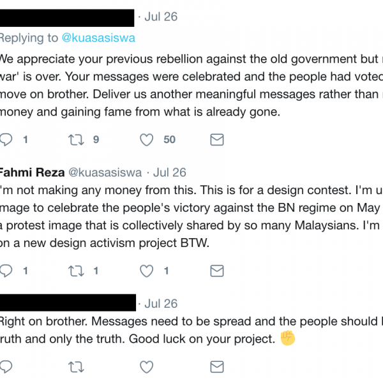The height and width of the screenshot is (383, 383).
Task: Send first tweet via direct message
Action: tap(217, 140)
